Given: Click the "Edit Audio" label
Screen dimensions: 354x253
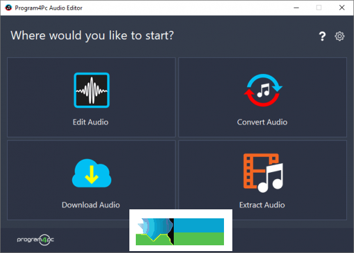Looking at the screenshot, I should [91, 122].
